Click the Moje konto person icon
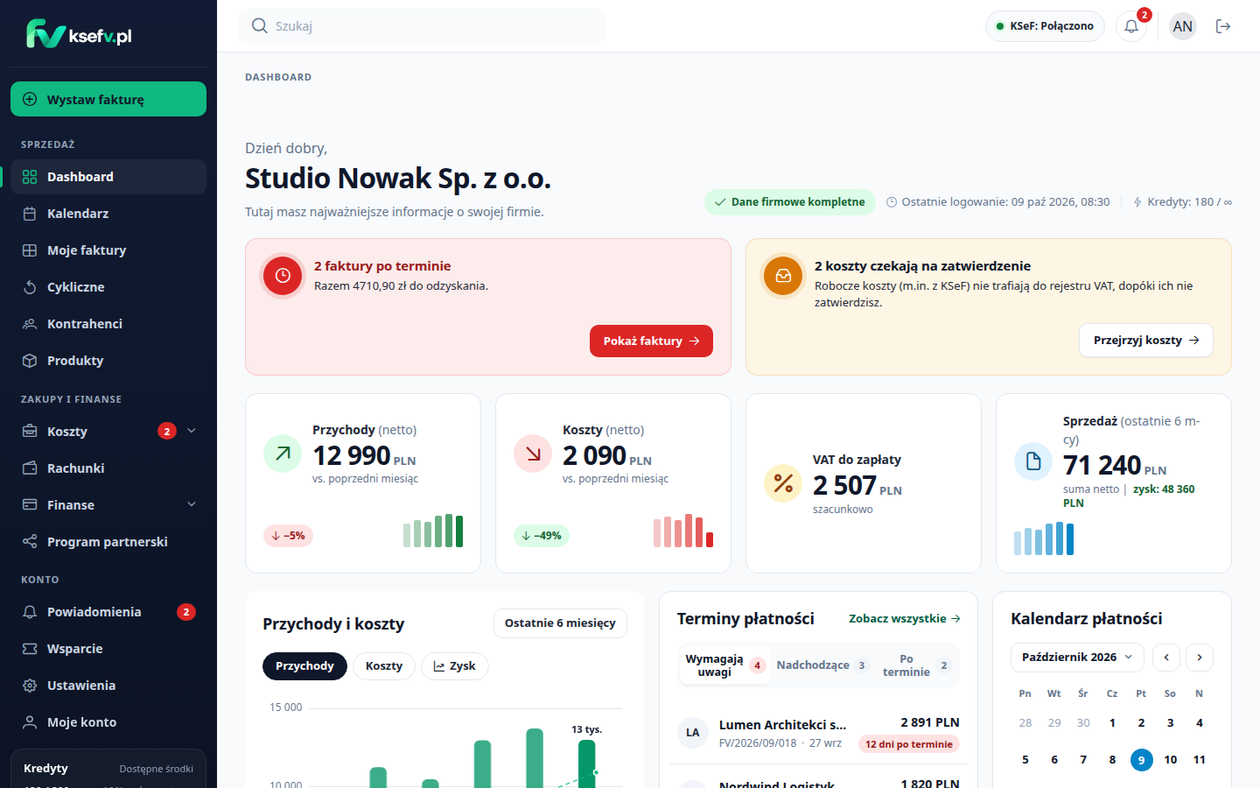This screenshot has width=1260, height=788. pos(30,722)
